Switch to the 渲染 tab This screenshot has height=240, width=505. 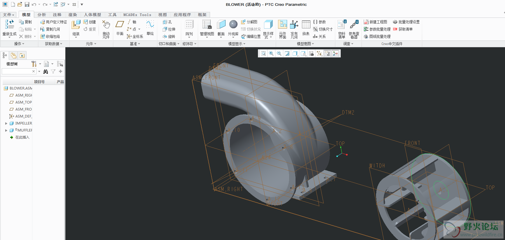[x=73, y=15]
